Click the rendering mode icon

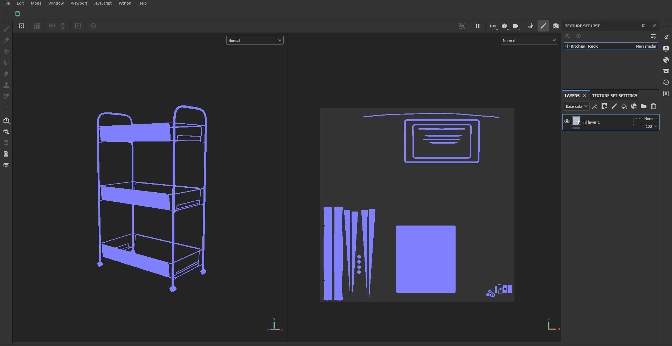[531, 26]
